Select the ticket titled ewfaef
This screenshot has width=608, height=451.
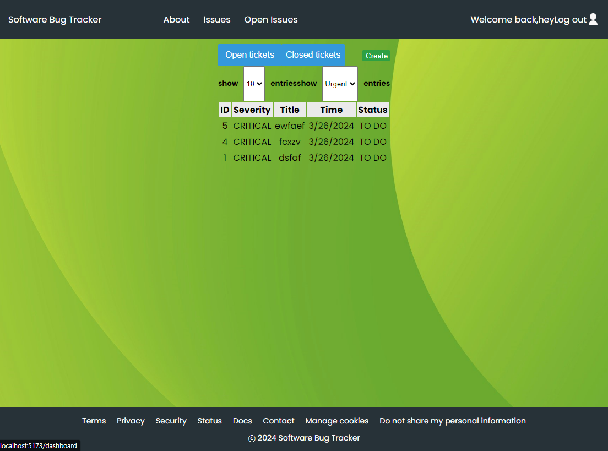[x=290, y=126]
